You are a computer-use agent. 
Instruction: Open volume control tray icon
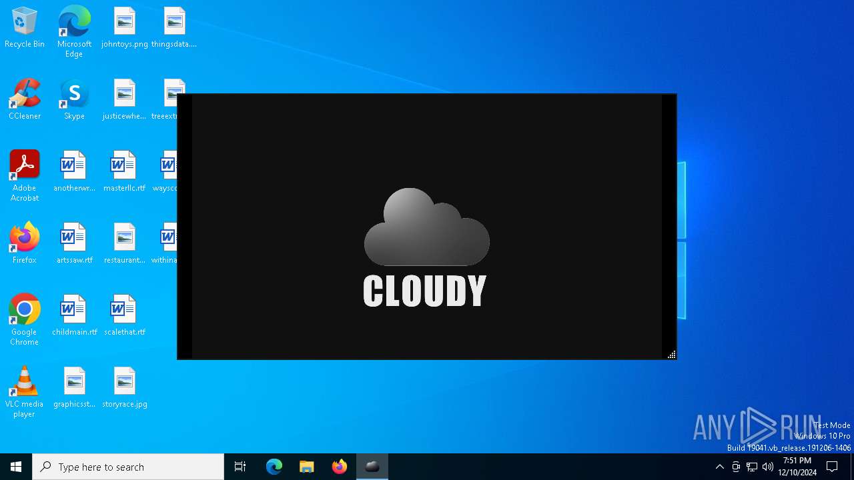pyautogui.click(x=768, y=467)
